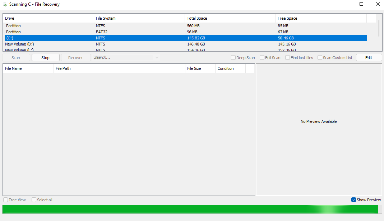Uncheck the Show Preview checkbox
This screenshot has height=221, width=384.
[x=353, y=200]
